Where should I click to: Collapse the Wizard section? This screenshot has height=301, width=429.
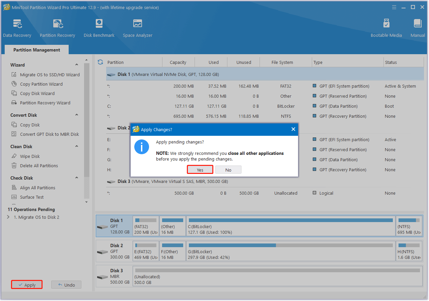[77, 65]
